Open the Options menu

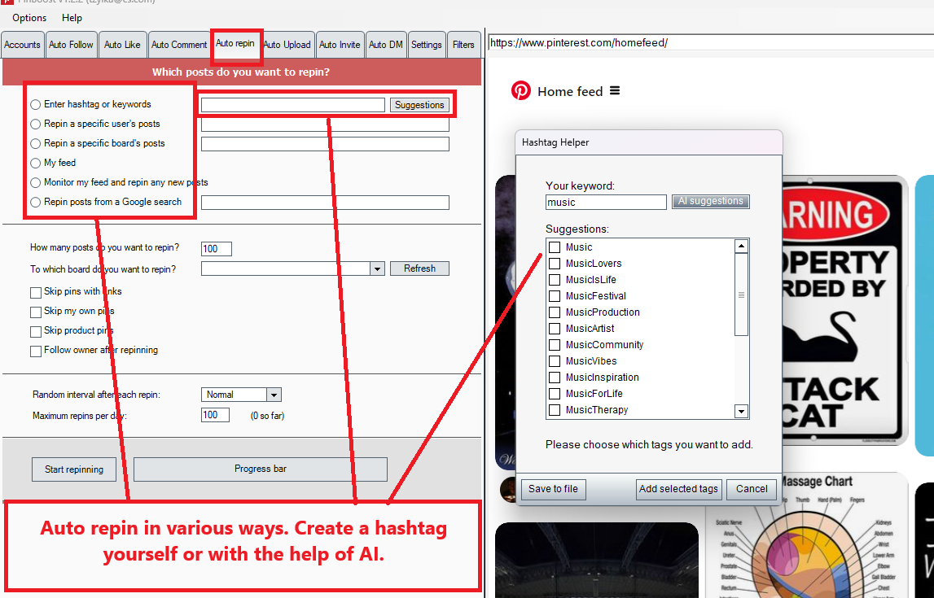pos(29,18)
